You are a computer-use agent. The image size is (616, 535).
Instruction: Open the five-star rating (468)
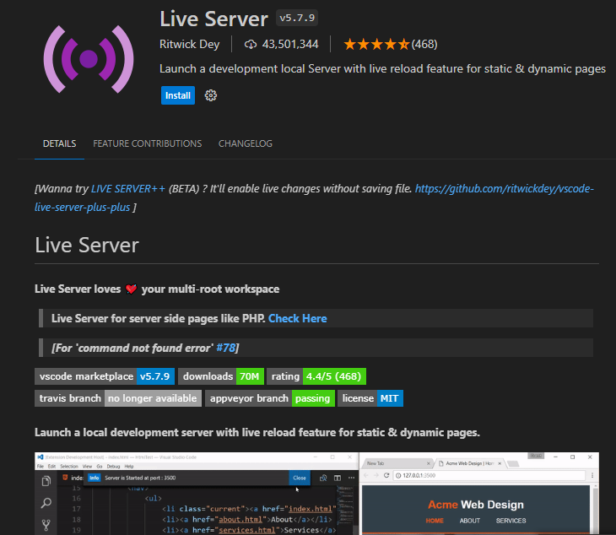[x=390, y=45]
